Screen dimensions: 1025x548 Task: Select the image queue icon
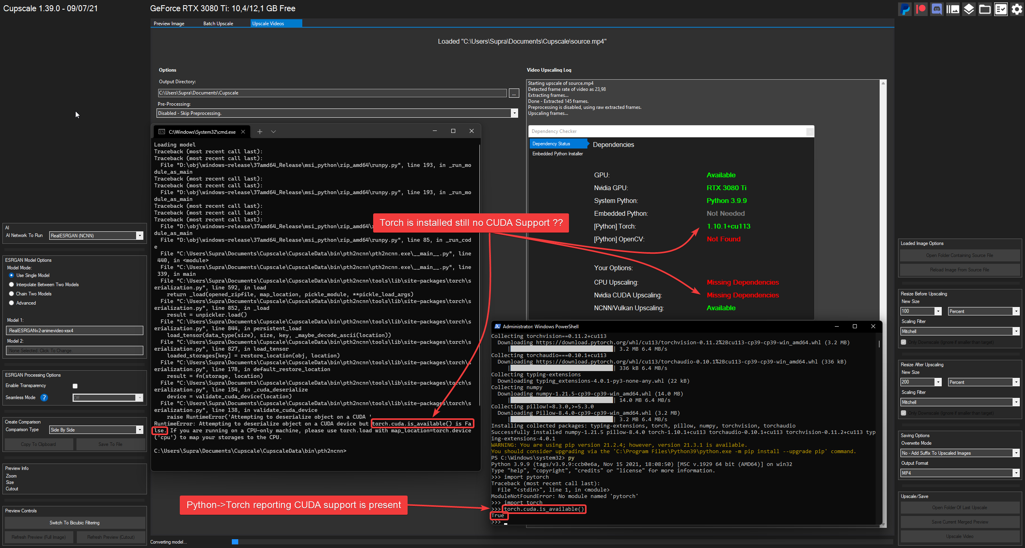(953, 9)
